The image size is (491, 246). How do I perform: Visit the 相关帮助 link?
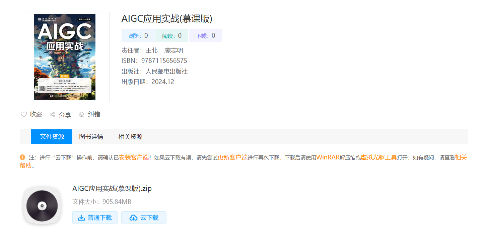tap(461, 157)
